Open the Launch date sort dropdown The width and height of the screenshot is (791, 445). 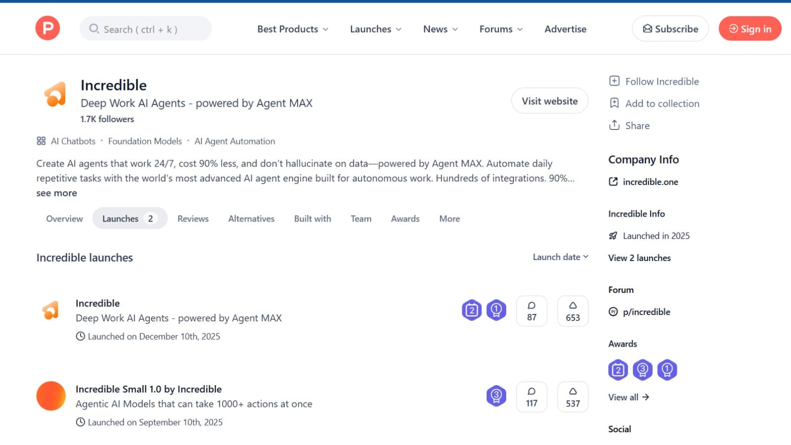(x=561, y=257)
